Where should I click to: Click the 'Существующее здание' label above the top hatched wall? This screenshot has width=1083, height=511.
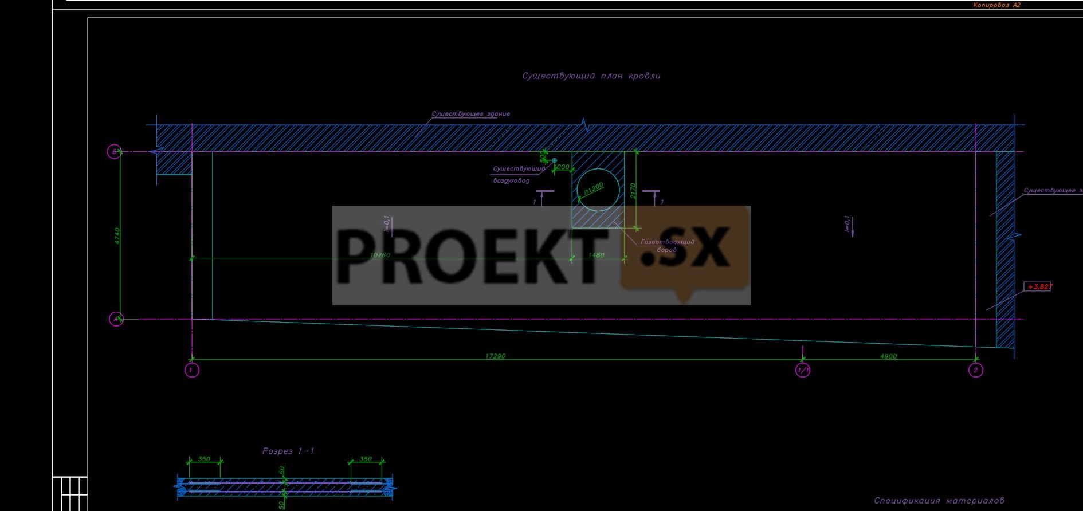tap(470, 114)
